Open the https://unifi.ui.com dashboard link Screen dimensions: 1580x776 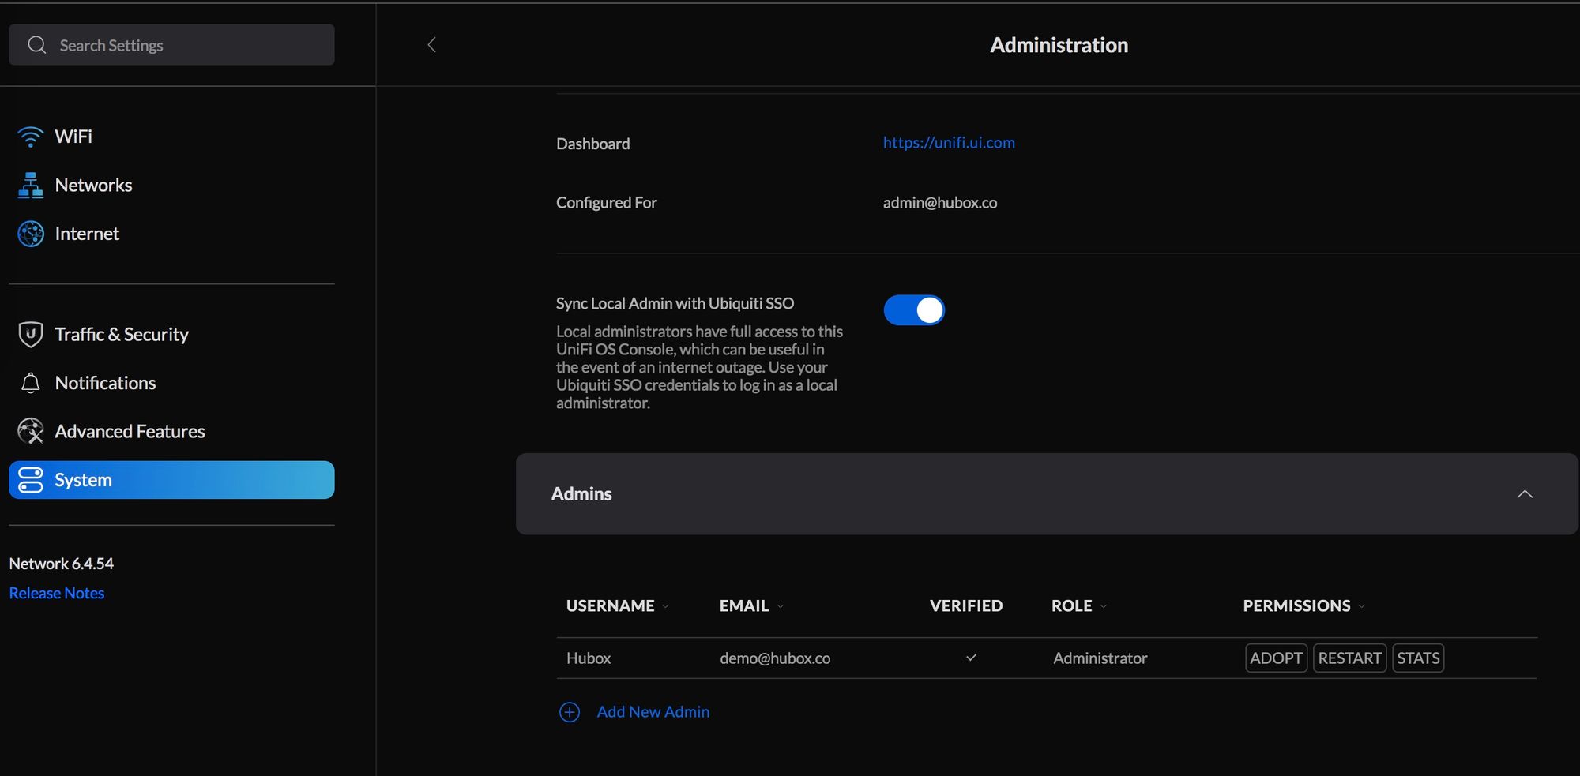(x=949, y=143)
